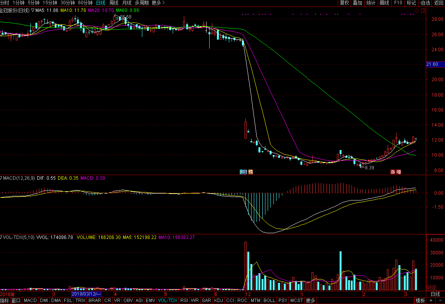Click the 返回 back button
The image size is (445, 304).
tap(438, 3)
